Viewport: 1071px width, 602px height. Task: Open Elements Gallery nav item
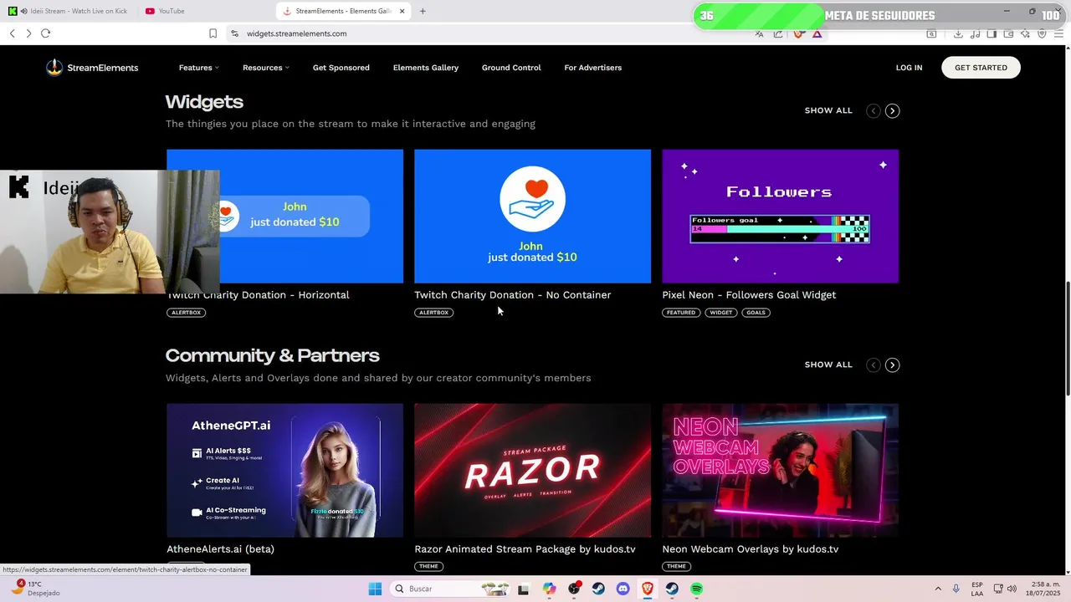click(x=426, y=68)
